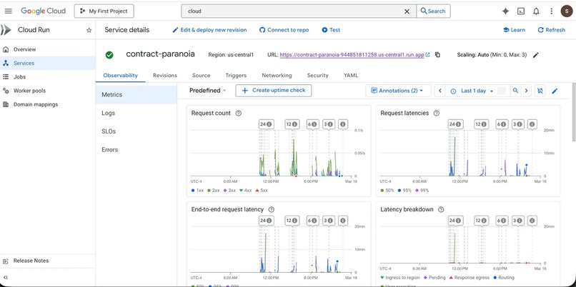
Task: Focus the search input containing cloud
Action: click(x=294, y=11)
